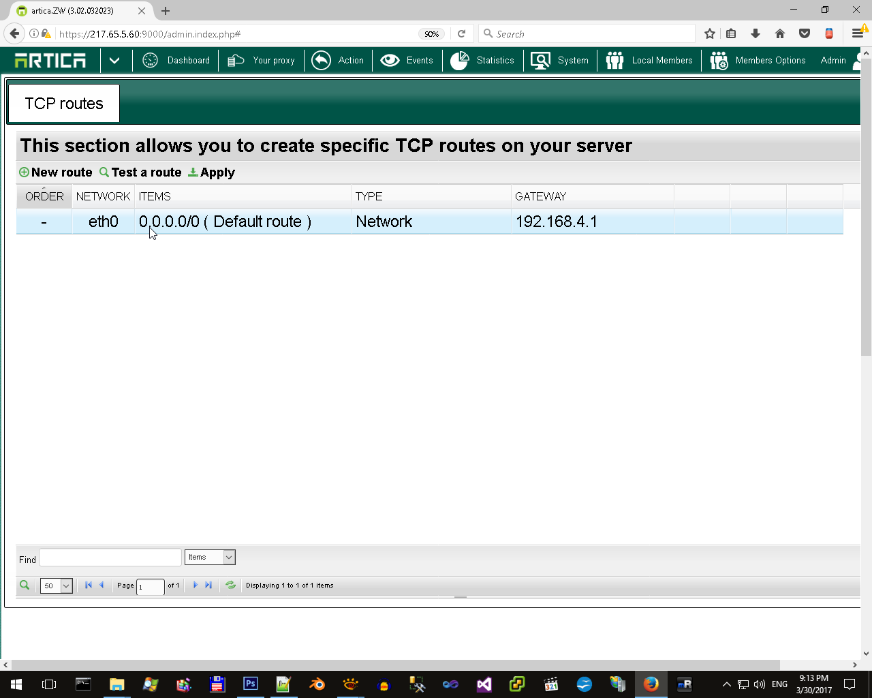Image resolution: width=872 pixels, height=698 pixels.
Task: Open the Your proxy section
Action: [x=261, y=60]
